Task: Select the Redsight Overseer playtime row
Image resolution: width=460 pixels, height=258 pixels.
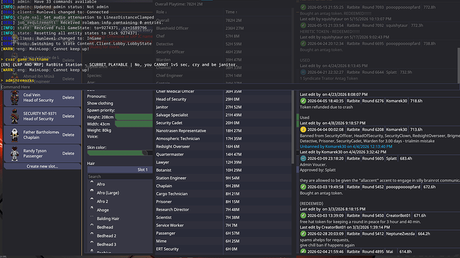Action: click(223, 146)
